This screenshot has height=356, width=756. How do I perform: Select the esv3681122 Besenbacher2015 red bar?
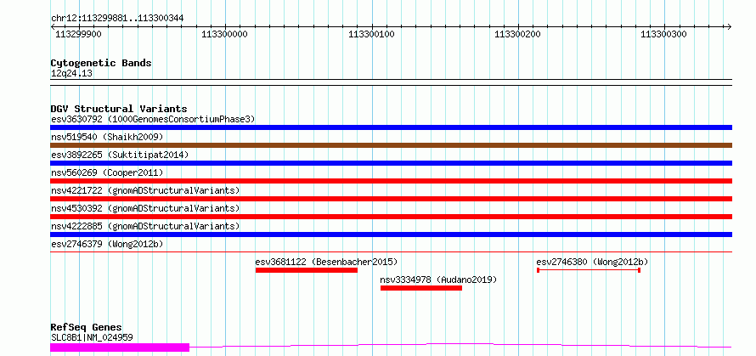(x=307, y=270)
